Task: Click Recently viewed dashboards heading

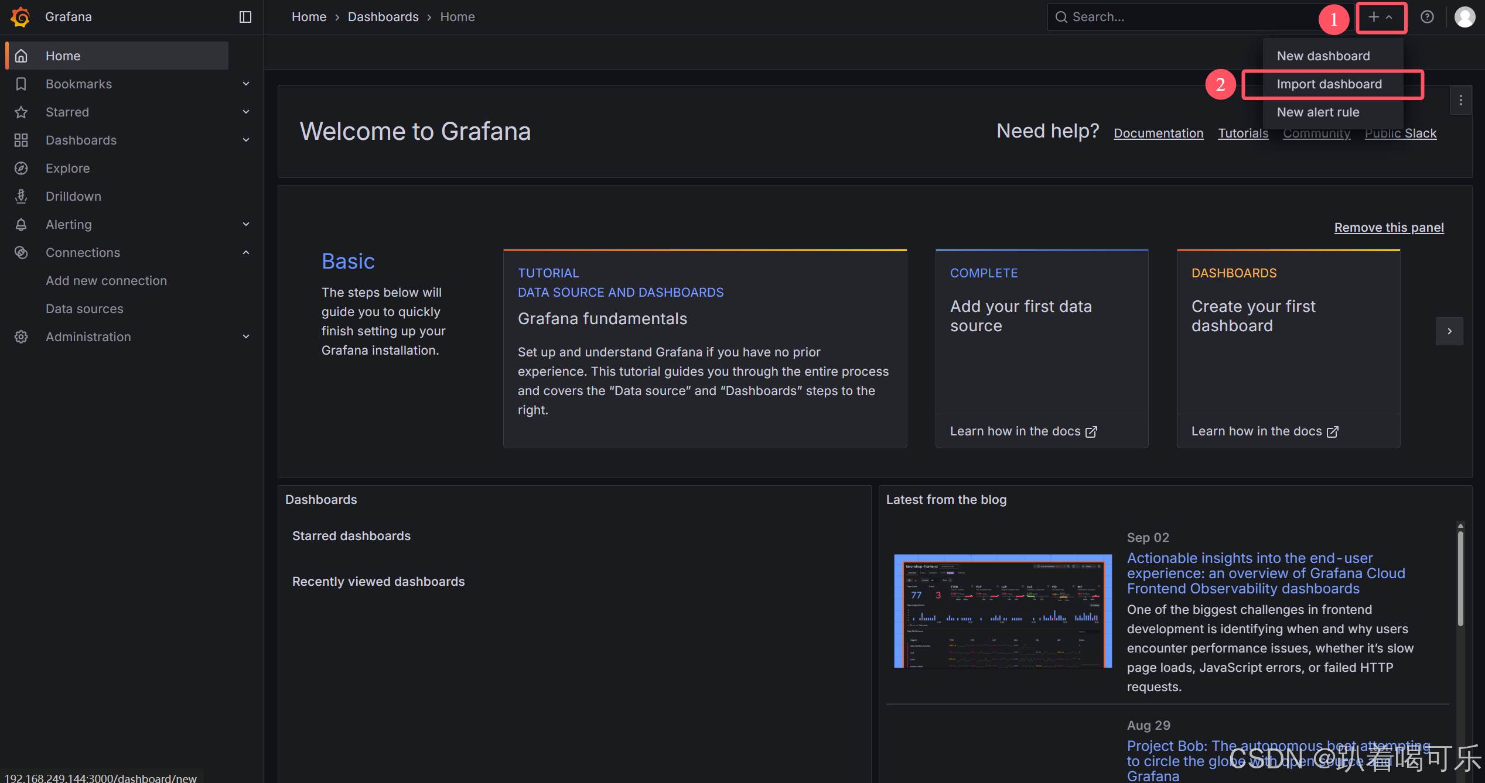Action: (378, 581)
